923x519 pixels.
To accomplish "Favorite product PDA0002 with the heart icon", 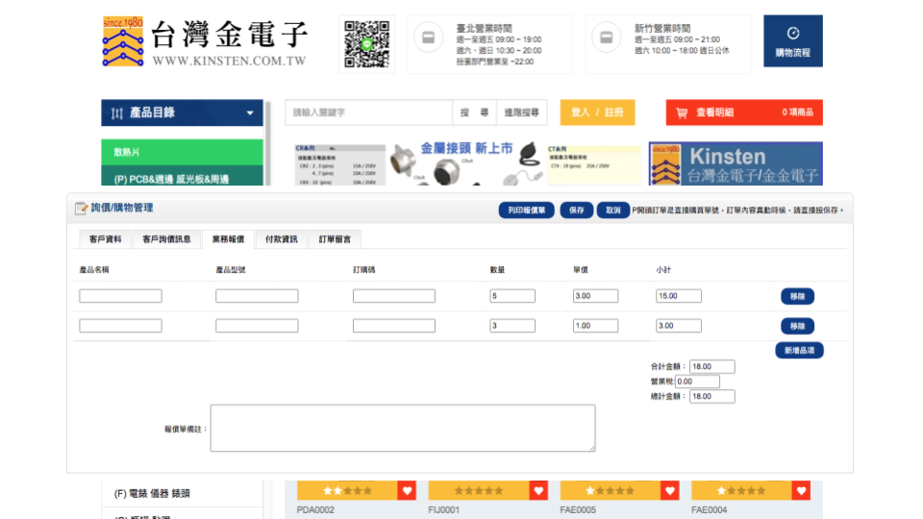I will 407,491.
